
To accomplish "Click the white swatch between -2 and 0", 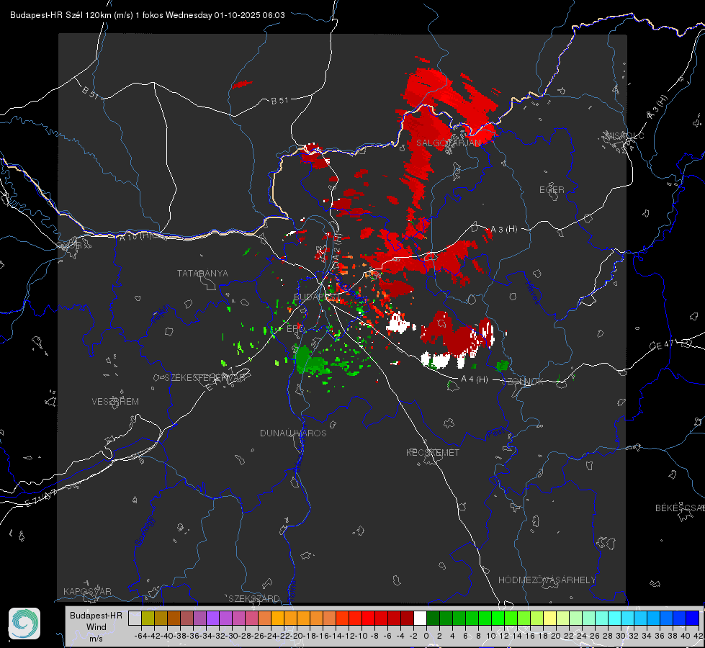I will 420,618.
